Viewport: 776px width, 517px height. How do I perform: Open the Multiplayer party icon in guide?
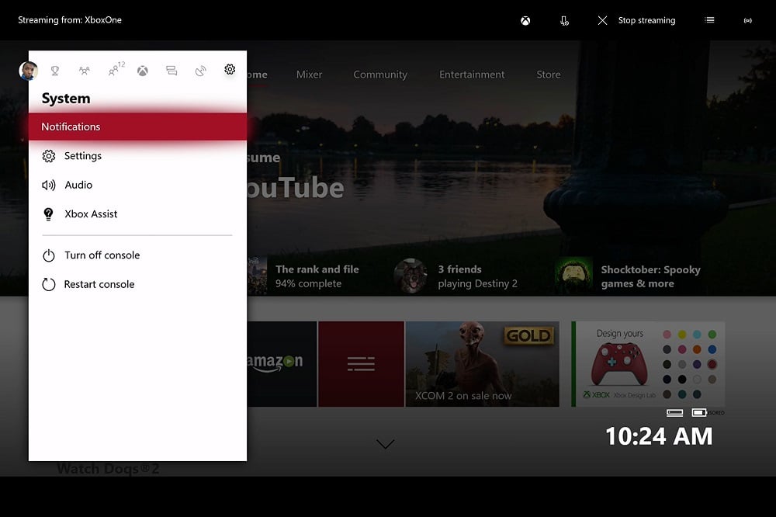click(84, 71)
